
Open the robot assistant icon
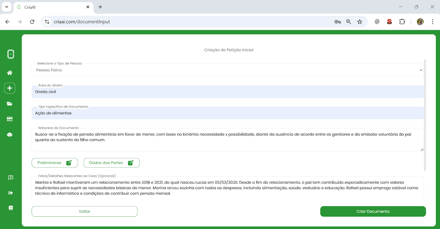(x=10, y=134)
